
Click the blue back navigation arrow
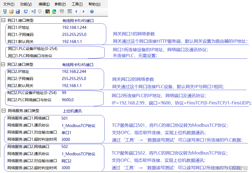76,11
